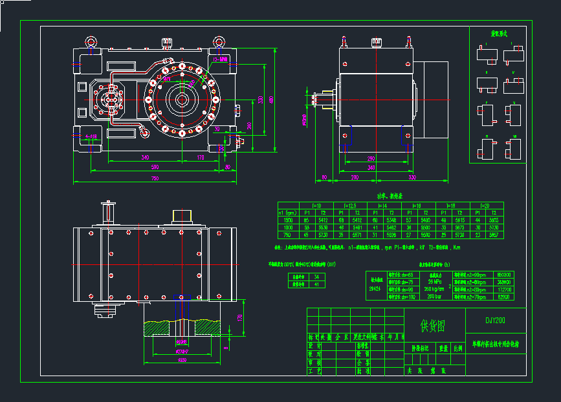Click the 750 overall width dimension
The image size is (561, 402).
(x=155, y=178)
